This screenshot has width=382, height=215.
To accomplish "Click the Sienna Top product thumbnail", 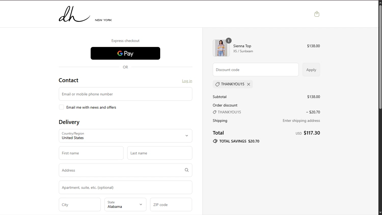I will click(x=221, y=48).
